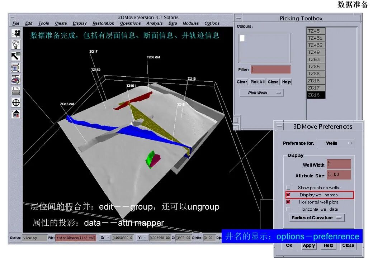
Task: Open the Display menu
Action: [80, 23]
